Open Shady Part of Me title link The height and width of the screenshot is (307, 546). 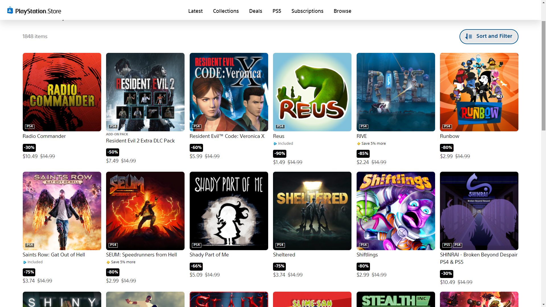pos(209,255)
